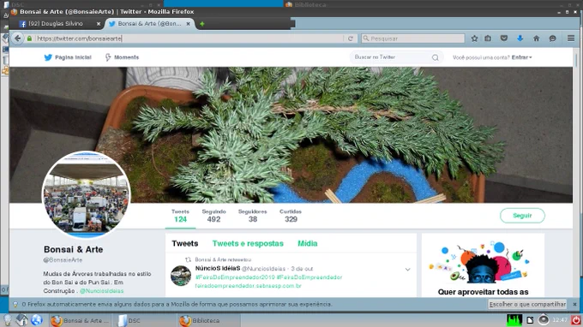Click the Seguir follow button
Image resolution: width=583 pixels, height=327 pixels.
point(522,216)
